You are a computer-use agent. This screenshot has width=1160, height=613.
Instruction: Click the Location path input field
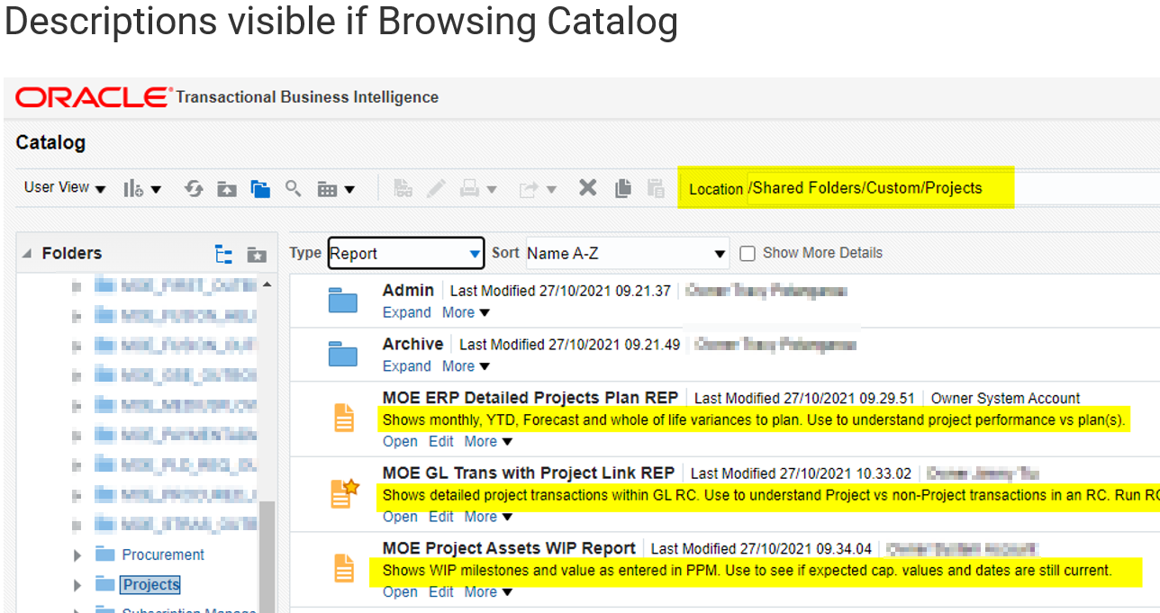coord(953,188)
